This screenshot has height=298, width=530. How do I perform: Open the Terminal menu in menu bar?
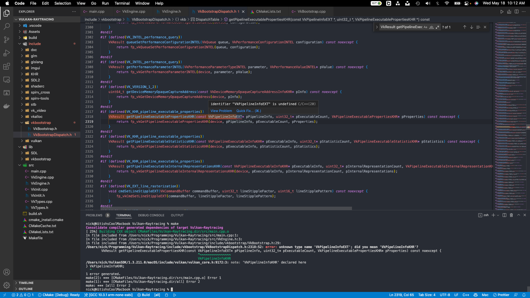pos(122,3)
